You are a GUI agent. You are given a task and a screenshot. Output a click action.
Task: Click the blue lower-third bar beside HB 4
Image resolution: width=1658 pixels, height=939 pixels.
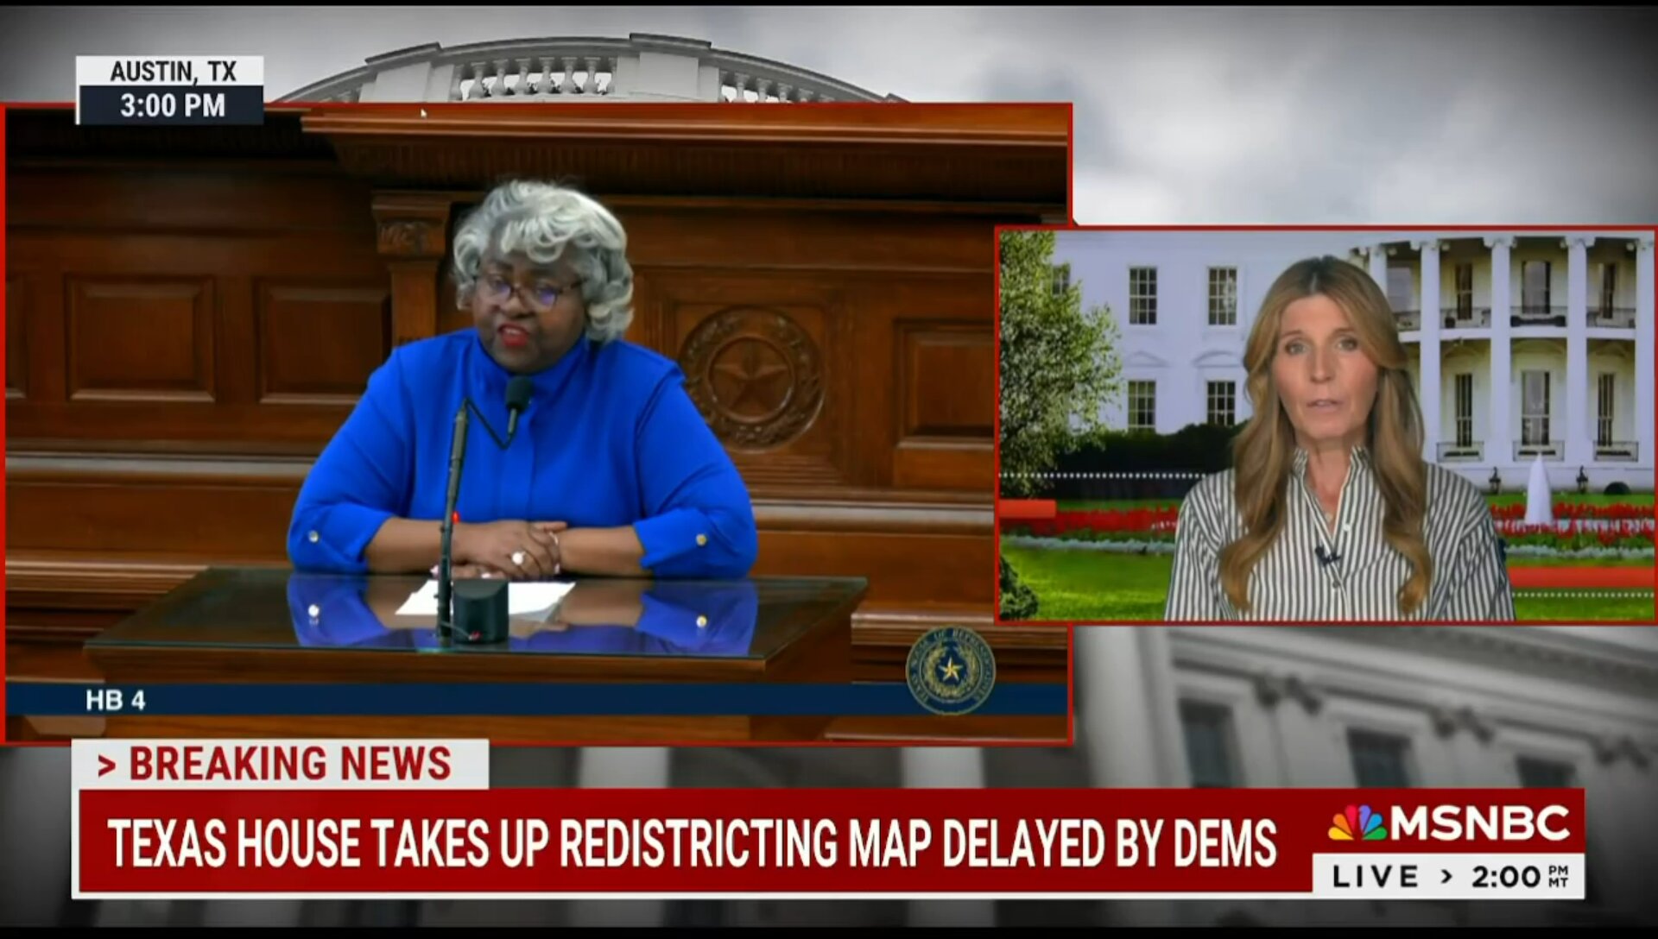tap(518, 700)
